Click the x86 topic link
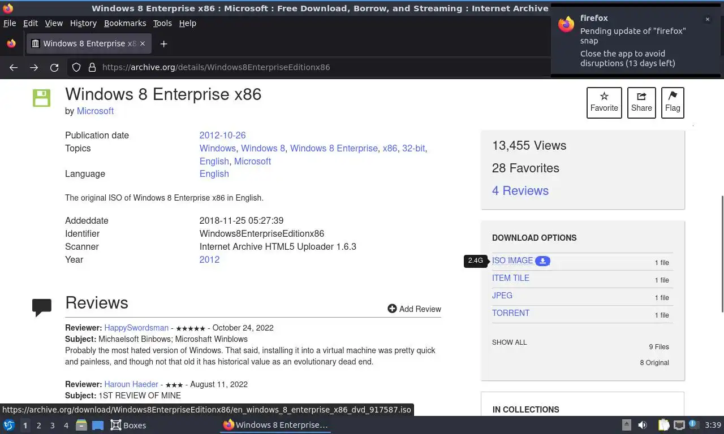 click(390, 148)
